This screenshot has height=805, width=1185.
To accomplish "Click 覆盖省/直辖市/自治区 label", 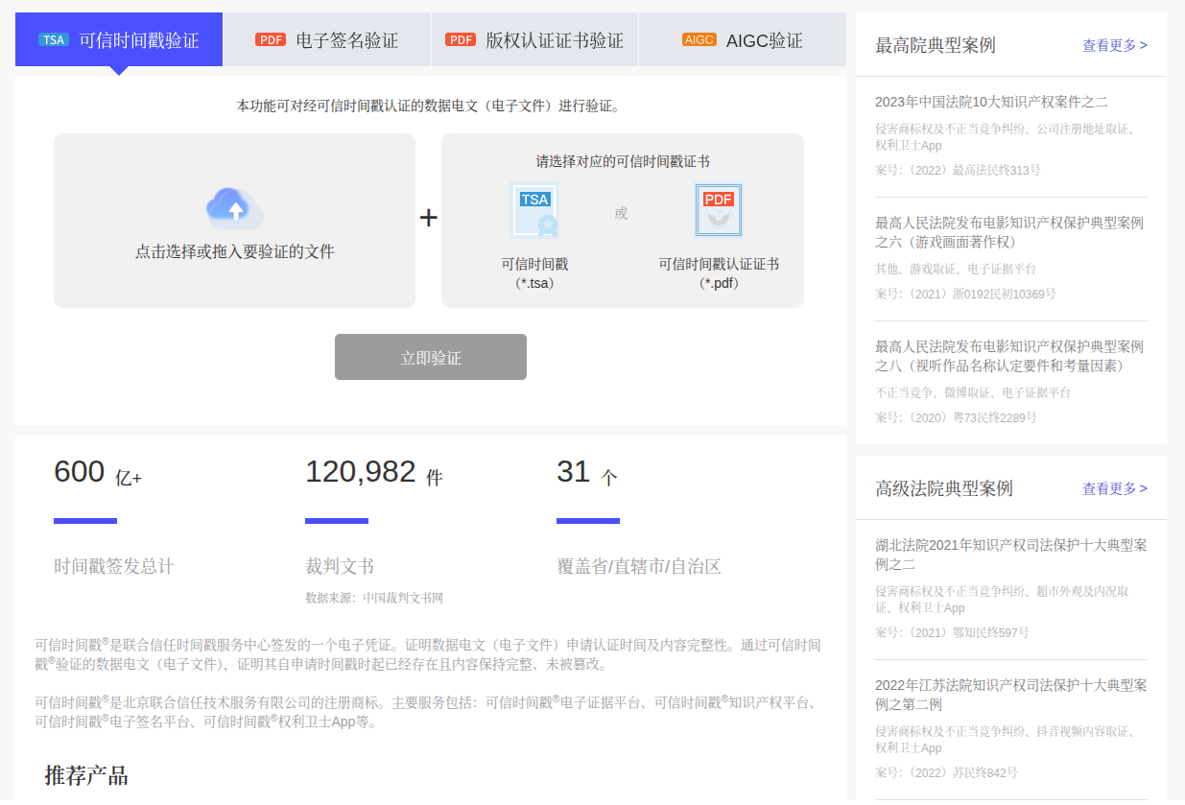I will tap(639, 566).
